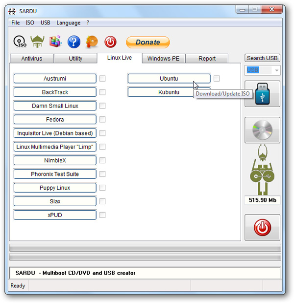Image resolution: width=294 pixels, height=303 pixels.
Task: Click the yellow Donate button
Action: pyautogui.click(x=148, y=42)
